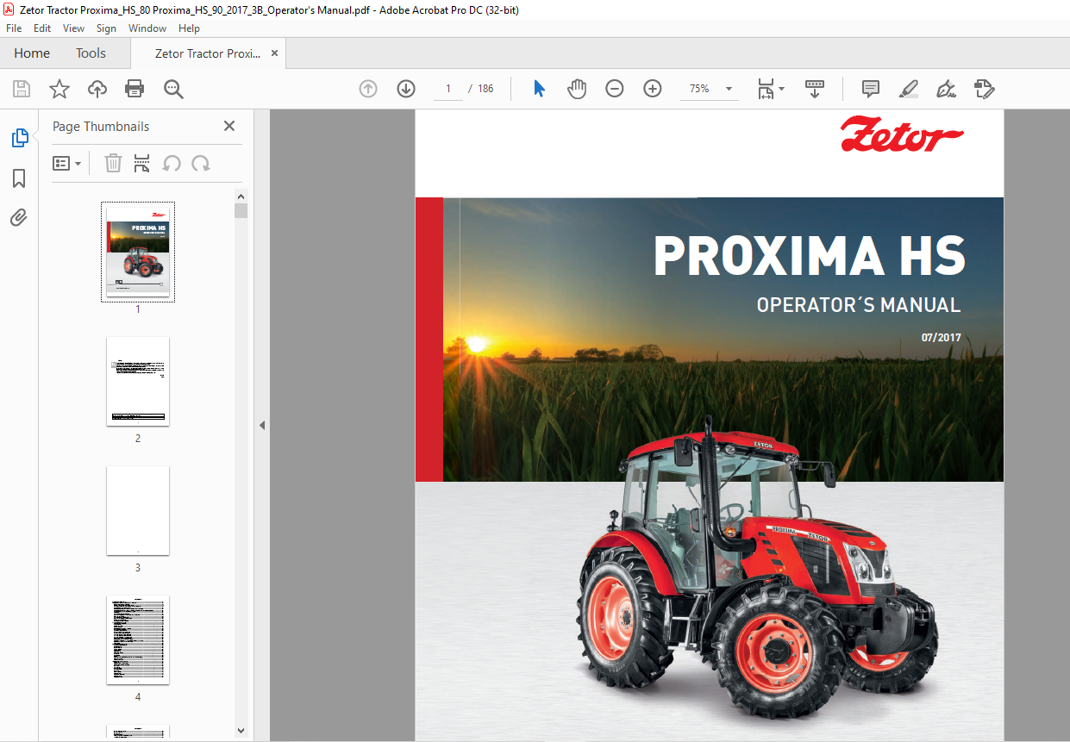Screen dimensions: 1070x742
Task: Go to the next page arrow
Action: (x=406, y=89)
